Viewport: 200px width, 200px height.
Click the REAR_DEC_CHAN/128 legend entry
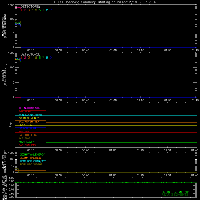33,161
